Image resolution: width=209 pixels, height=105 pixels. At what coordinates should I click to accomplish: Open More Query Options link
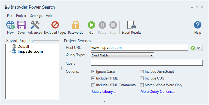tap(158, 92)
